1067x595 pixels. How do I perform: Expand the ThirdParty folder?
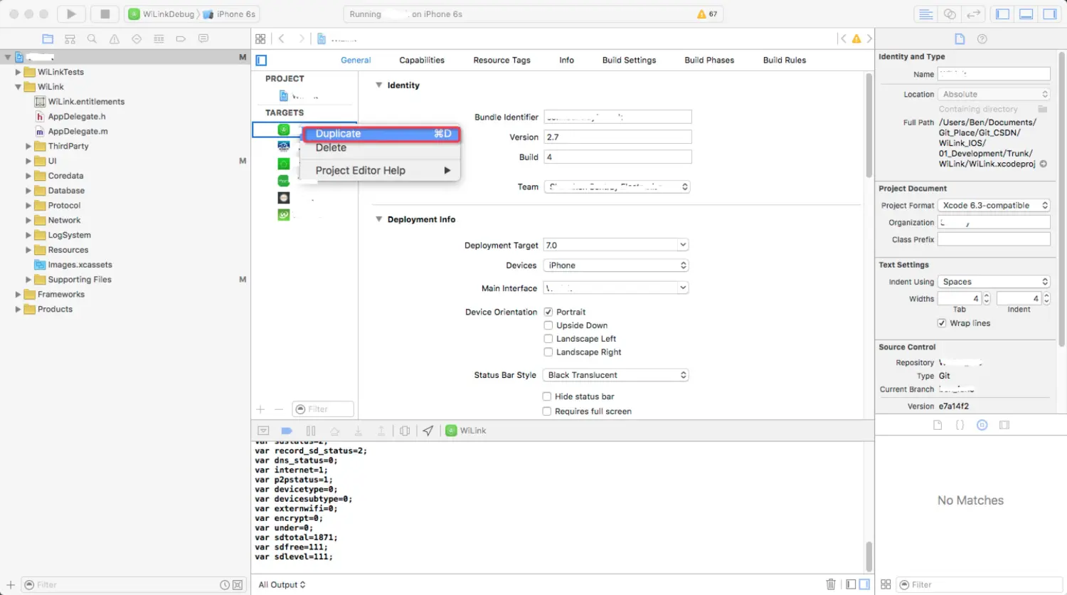point(28,146)
